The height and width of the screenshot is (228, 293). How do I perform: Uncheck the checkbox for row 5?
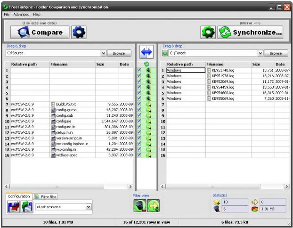coord(139,92)
